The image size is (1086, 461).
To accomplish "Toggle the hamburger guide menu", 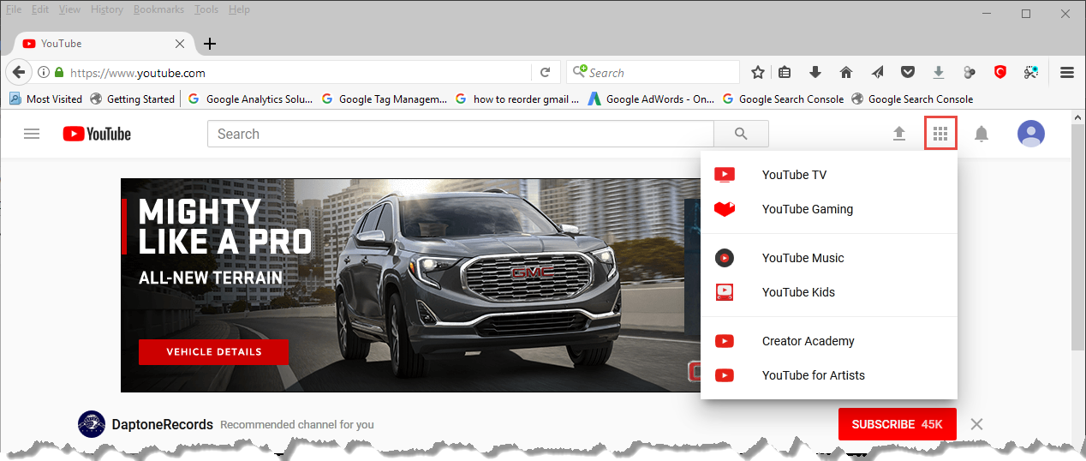I will click(32, 134).
